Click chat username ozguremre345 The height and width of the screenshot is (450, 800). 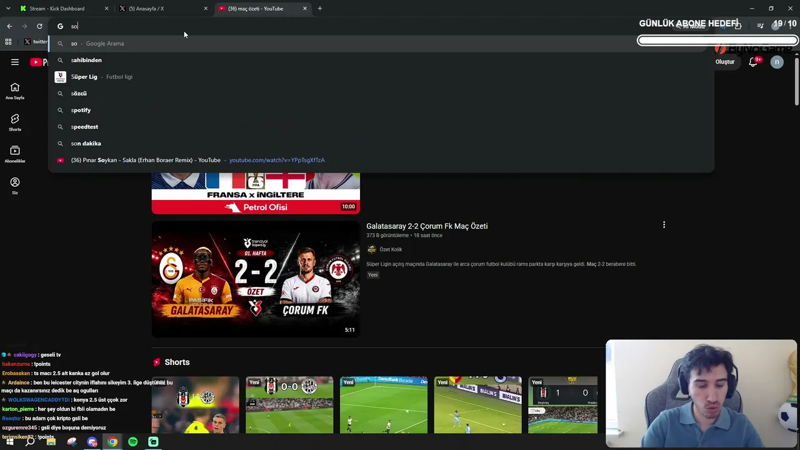[19, 427]
